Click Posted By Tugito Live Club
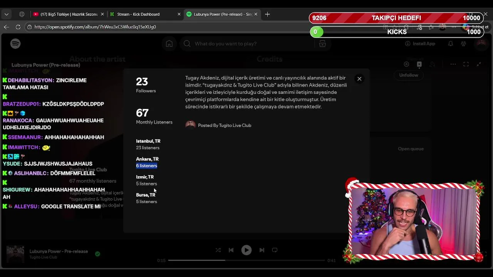This screenshot has width=493, height=277. [225, 125]
